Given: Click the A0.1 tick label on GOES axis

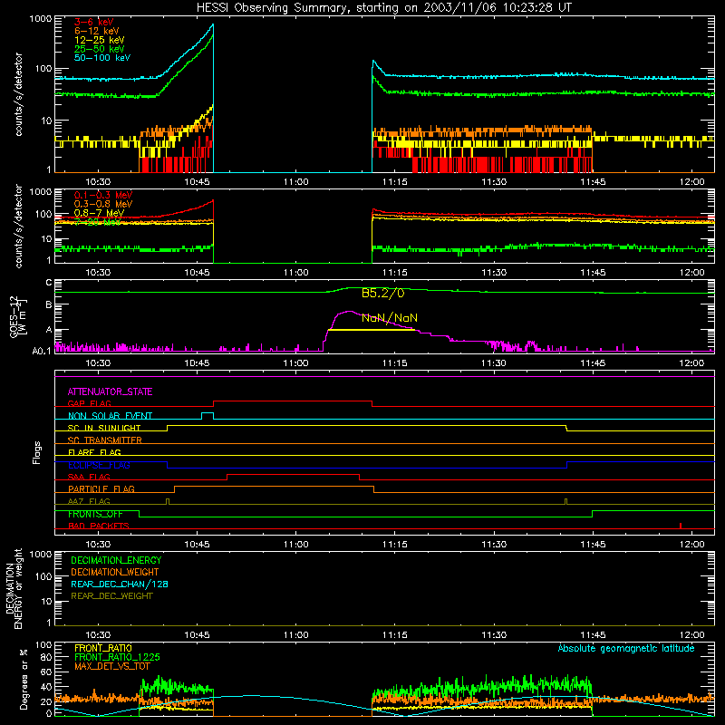Looking at the screenshot, I should [x=41, y=351].
